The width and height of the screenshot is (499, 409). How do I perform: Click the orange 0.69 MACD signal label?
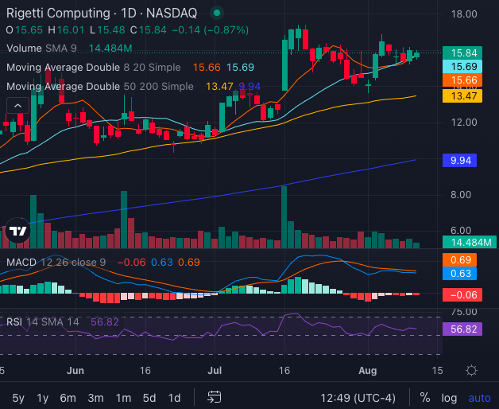pos(459,260)
